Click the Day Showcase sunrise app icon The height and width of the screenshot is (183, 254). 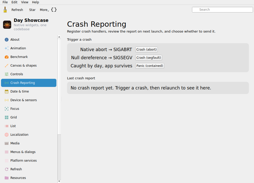point(7,25)
